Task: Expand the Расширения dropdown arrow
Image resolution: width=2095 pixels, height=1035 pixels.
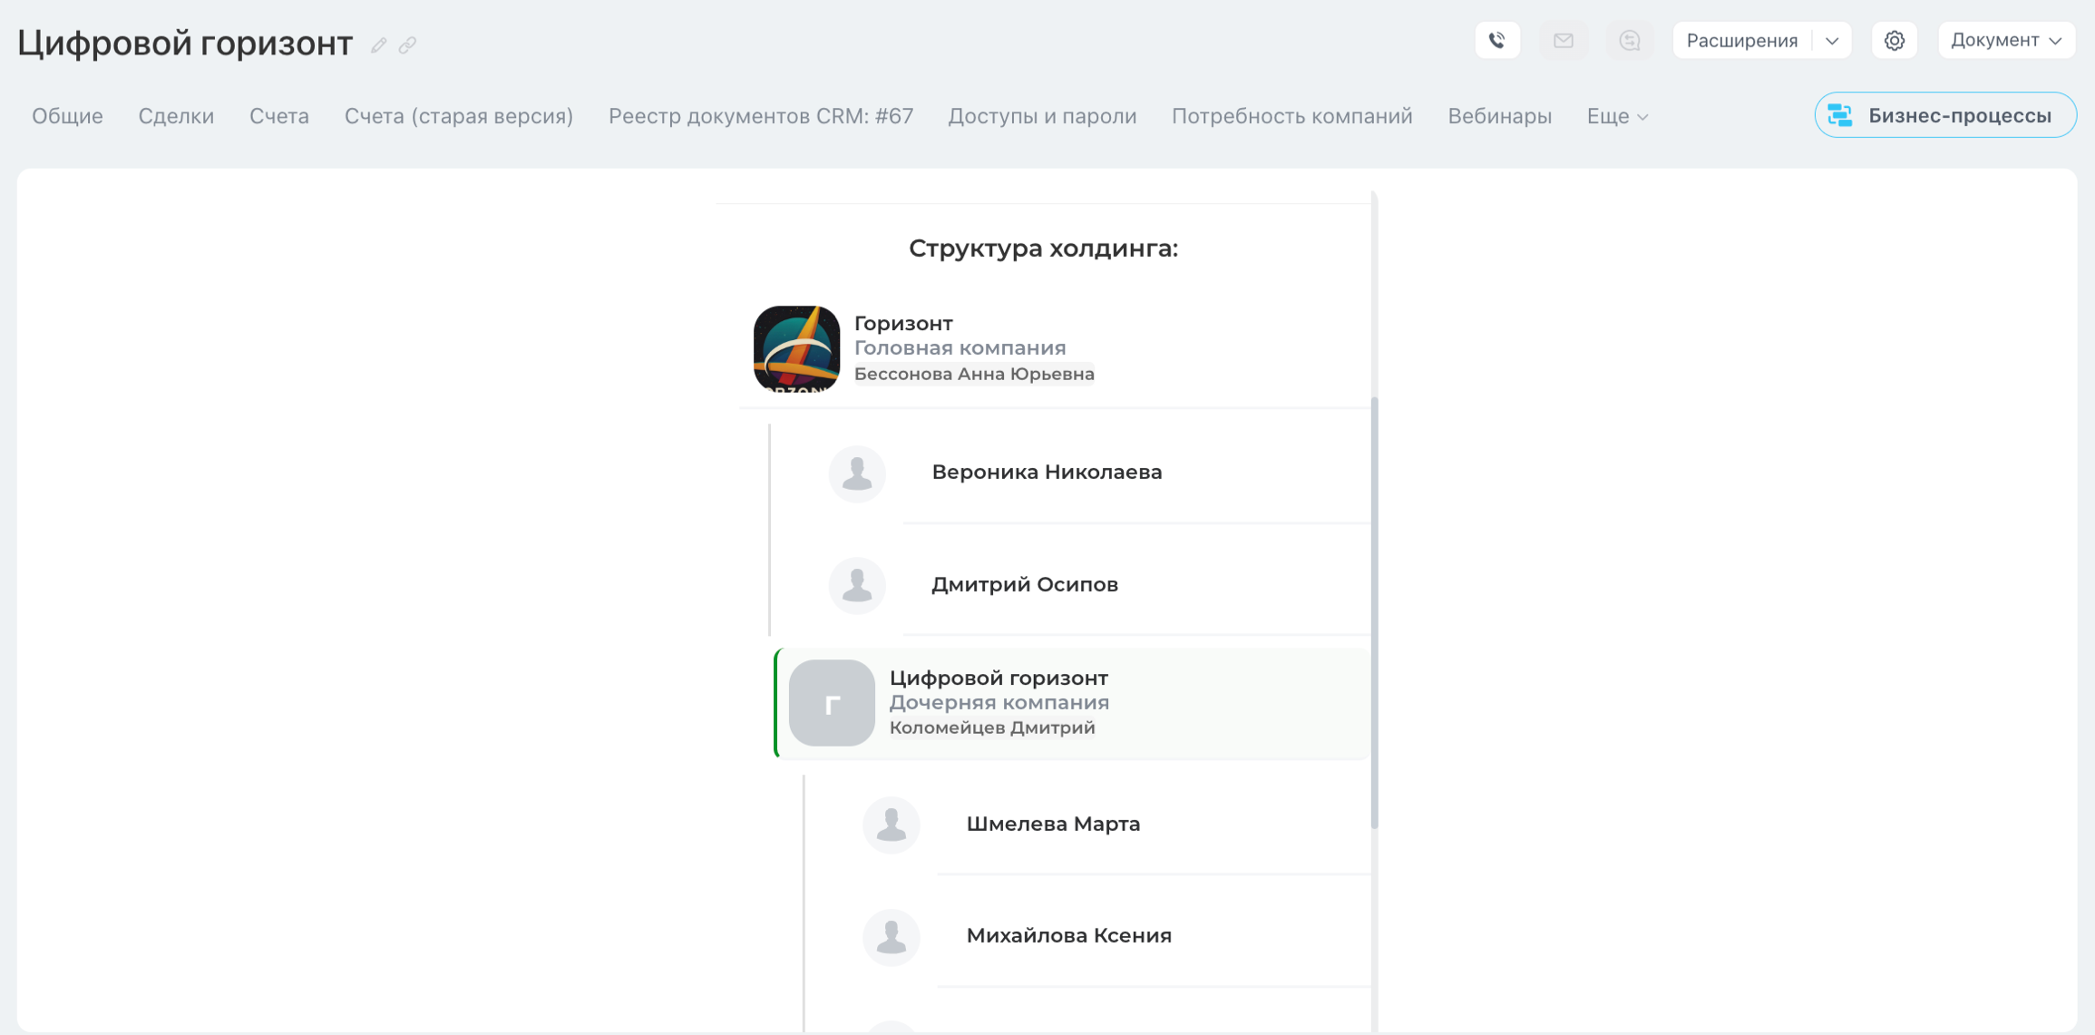Action: pyautogui.click(x=1831, y=41)
